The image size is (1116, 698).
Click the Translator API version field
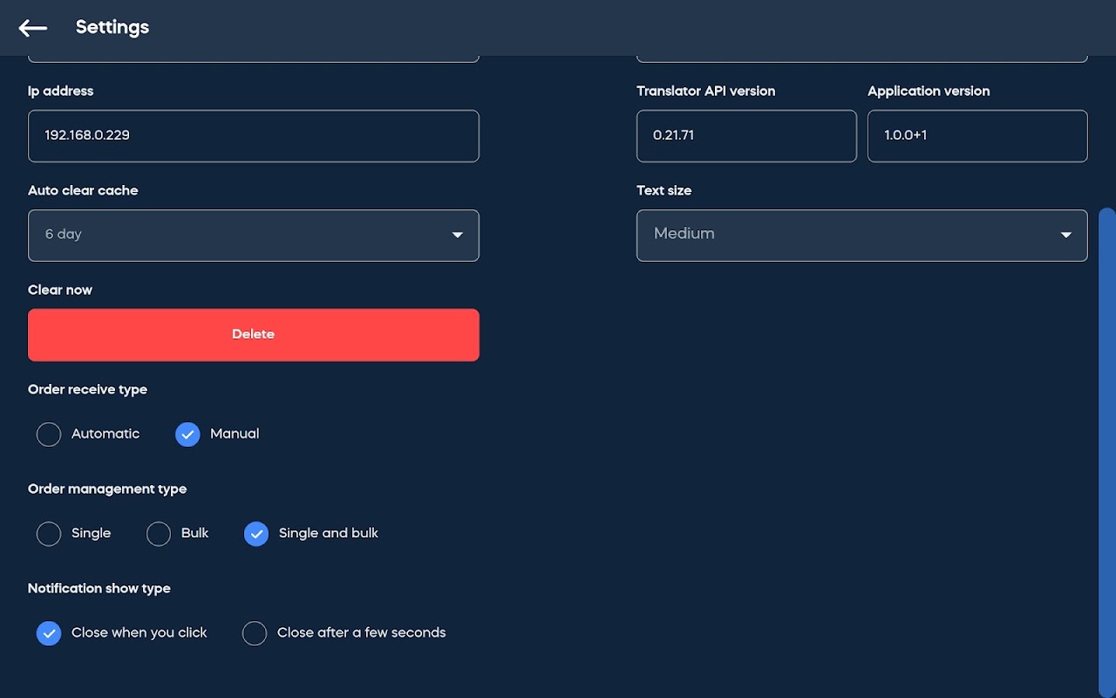tap(746, 136)
